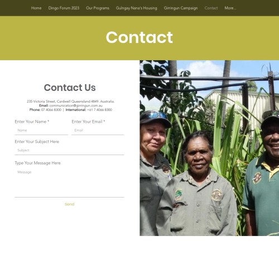Click the international number +61 7 4066 8300
The height and width of the screenshot is (279, 279).
pos(99,110)
